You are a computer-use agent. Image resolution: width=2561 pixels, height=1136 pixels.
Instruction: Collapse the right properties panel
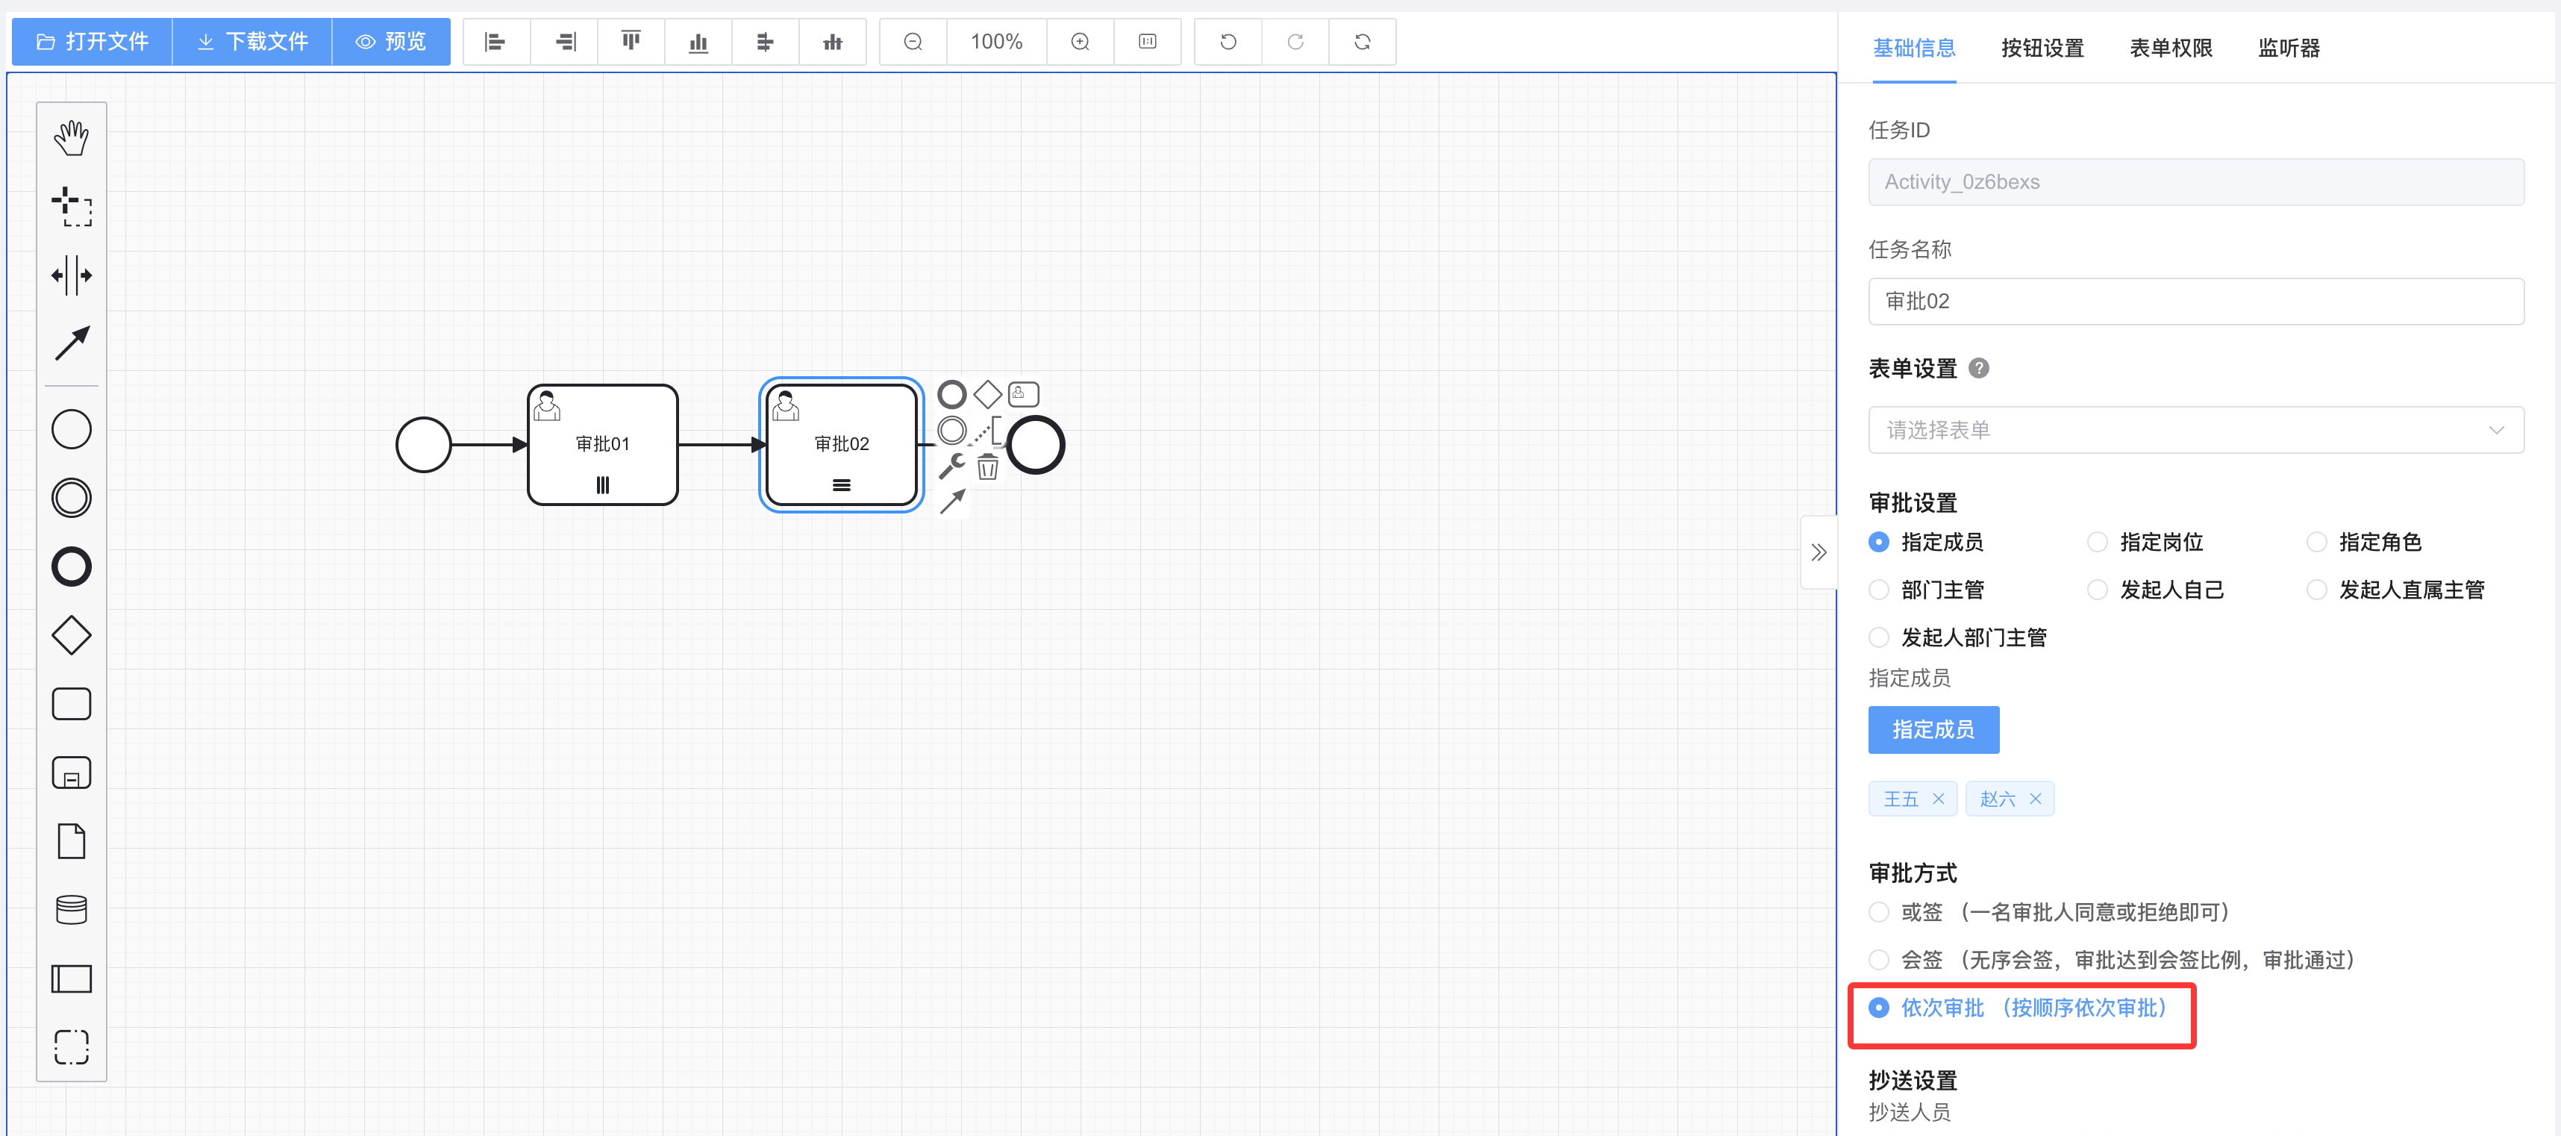click(x=1819, y=552)
